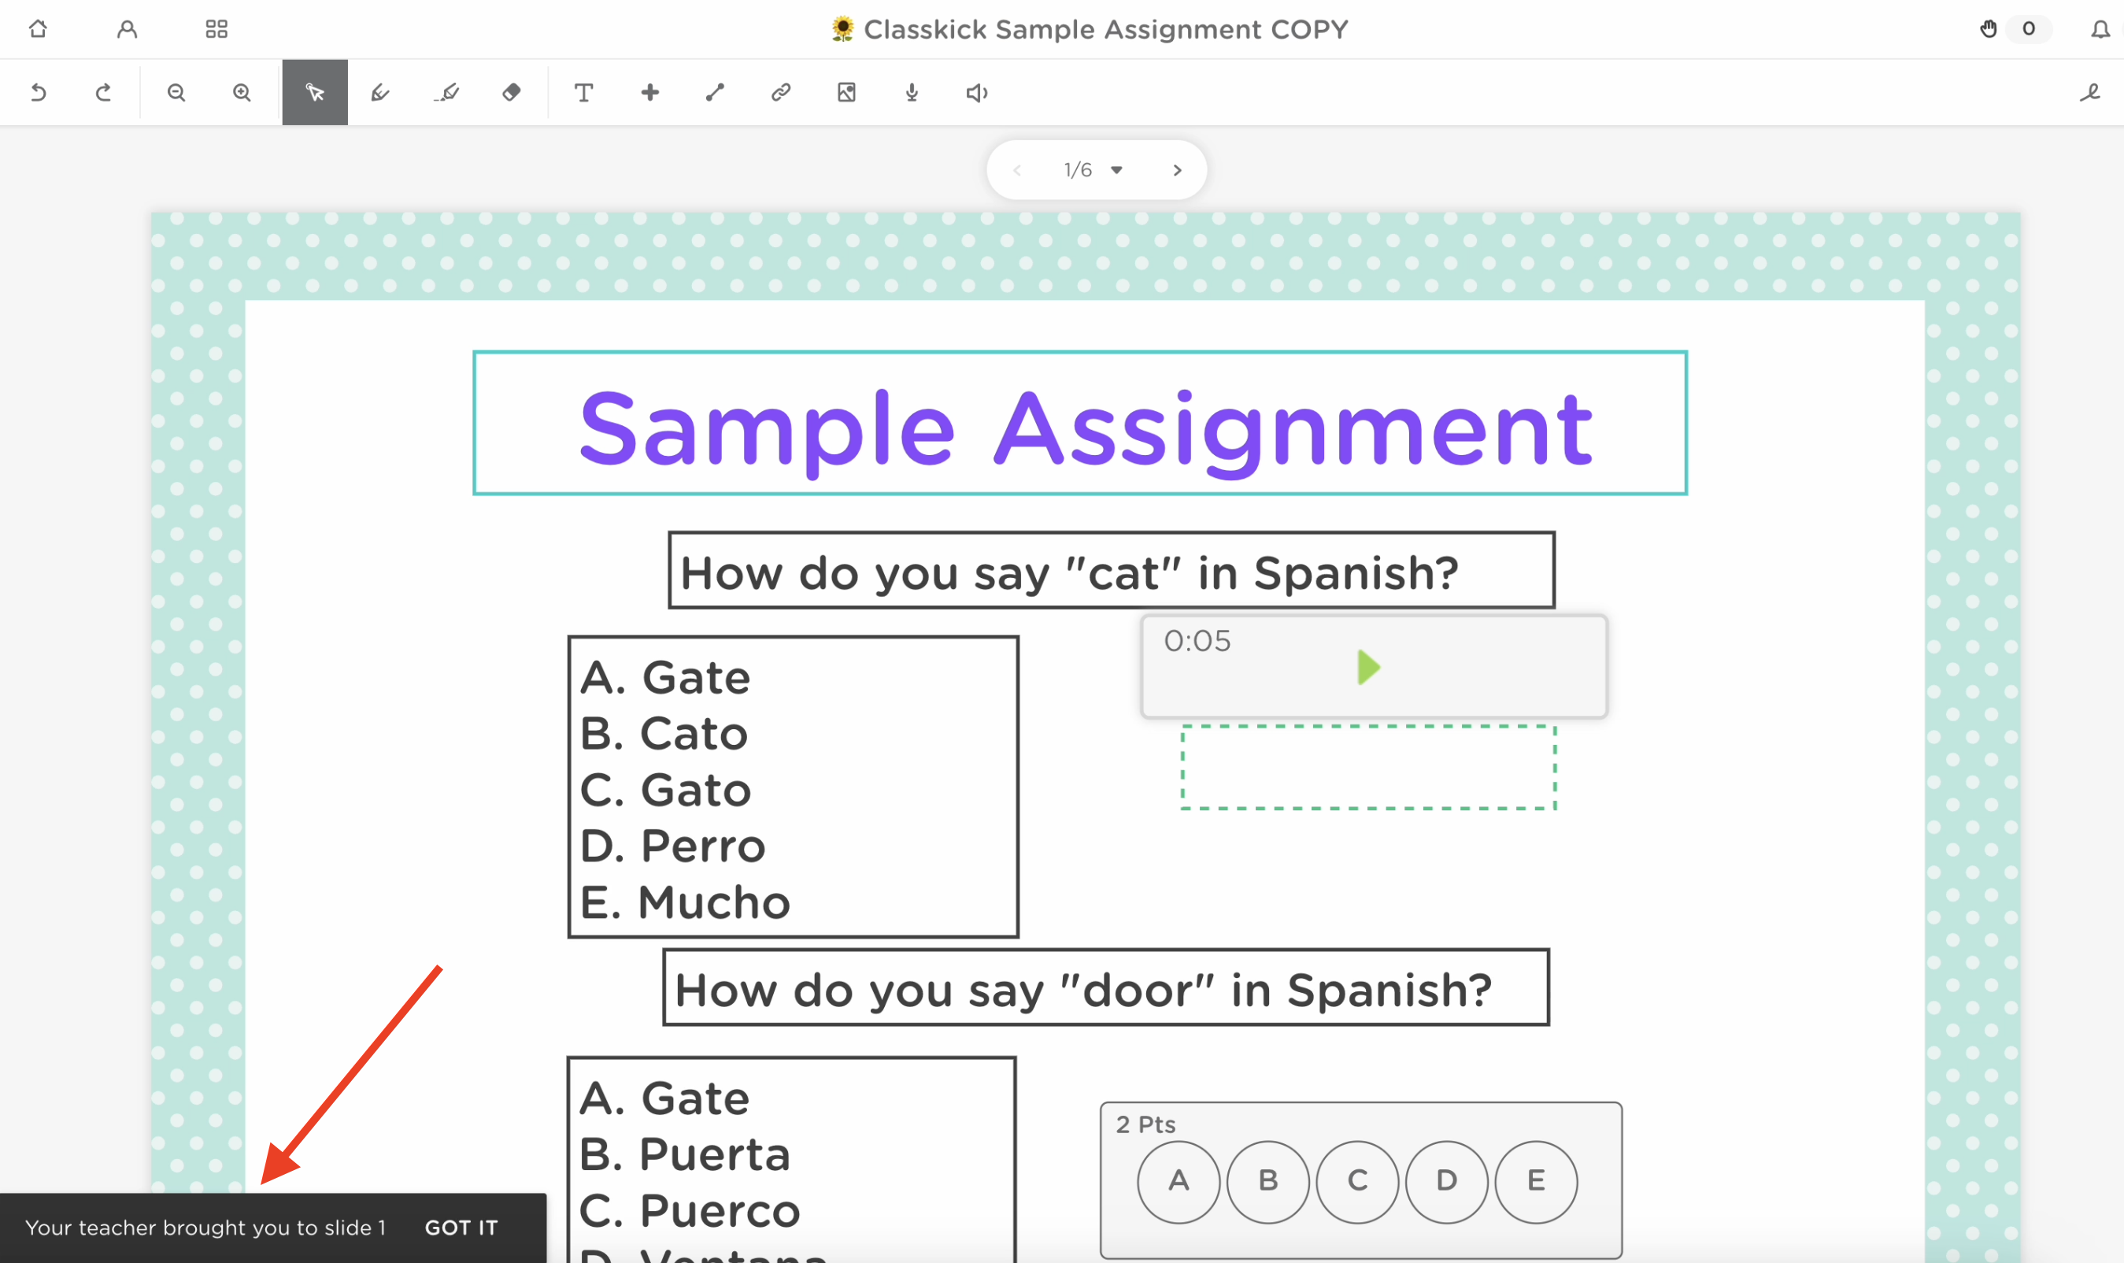Insert a hyperlink with the link tool
This screenshot has width=2124, height=1263.
(x=780, y=92)
